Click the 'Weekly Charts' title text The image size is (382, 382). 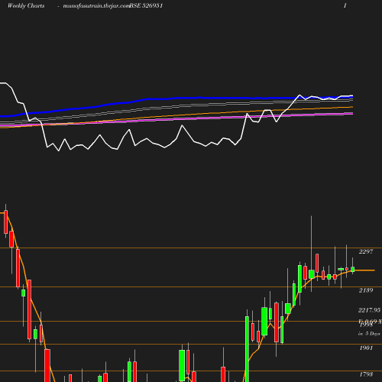[26, 5]
